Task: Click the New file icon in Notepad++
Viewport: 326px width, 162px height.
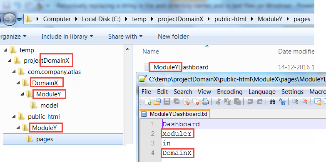Action: pyautogui.click(x=148, y=101)
